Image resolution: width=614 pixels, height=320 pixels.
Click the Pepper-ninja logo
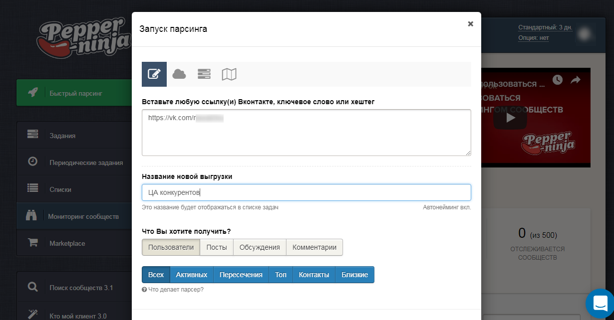click(83, 39)
